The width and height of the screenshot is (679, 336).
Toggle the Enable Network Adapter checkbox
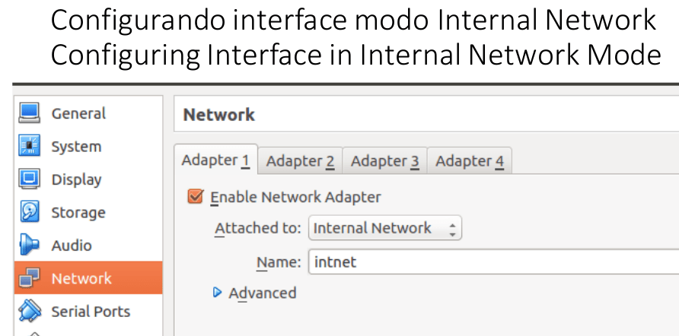196,196
